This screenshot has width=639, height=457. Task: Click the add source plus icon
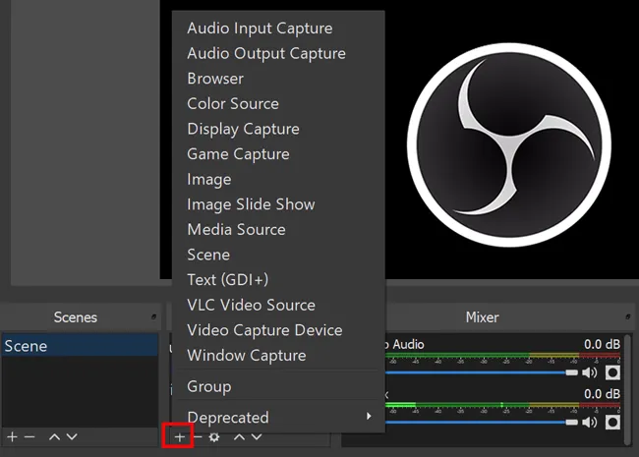click(179, 437)
